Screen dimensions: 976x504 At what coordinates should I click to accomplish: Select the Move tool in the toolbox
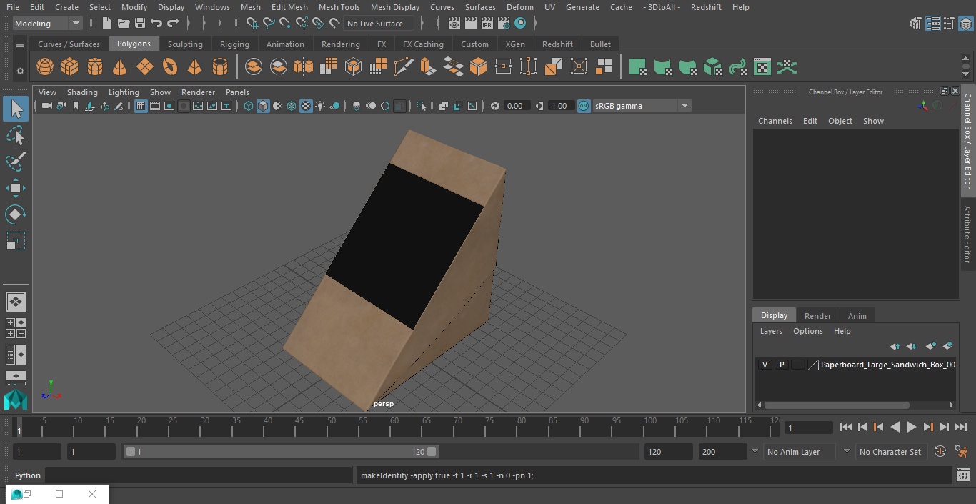pyautogui.click(x=16, y=189)
